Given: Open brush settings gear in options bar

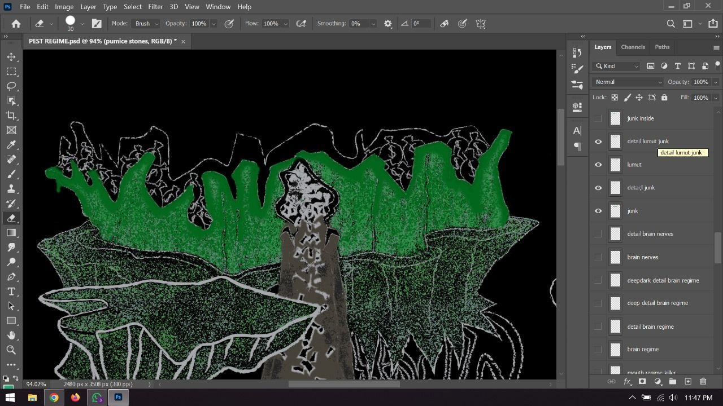Looking at the screenshot, I should pyautogui.click(x=388, y=24).
